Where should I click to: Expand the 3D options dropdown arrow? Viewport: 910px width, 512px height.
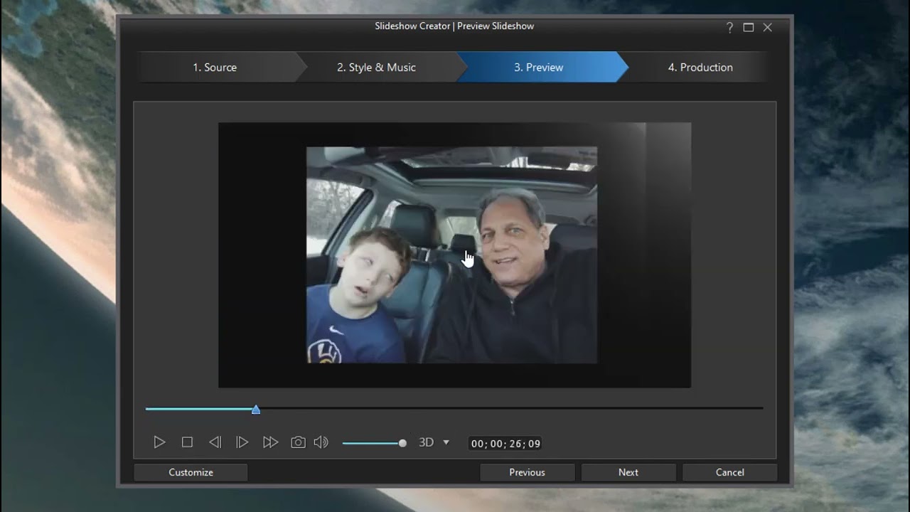(446, 442)
